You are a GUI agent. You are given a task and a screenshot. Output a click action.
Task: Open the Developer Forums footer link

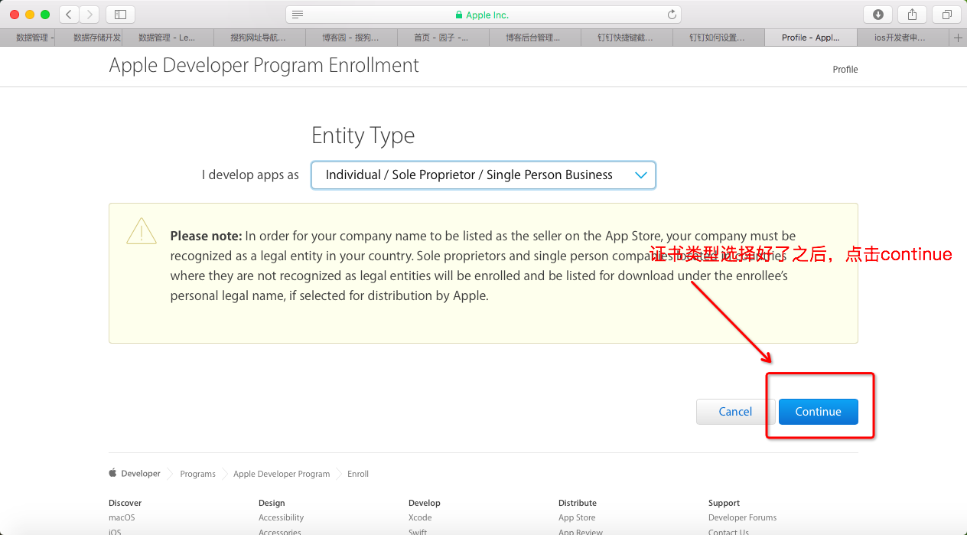742,517
